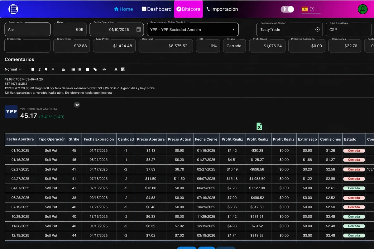374x249 pixels.
Task: Sort by Cantidad column header
Action: coord(126,139)
